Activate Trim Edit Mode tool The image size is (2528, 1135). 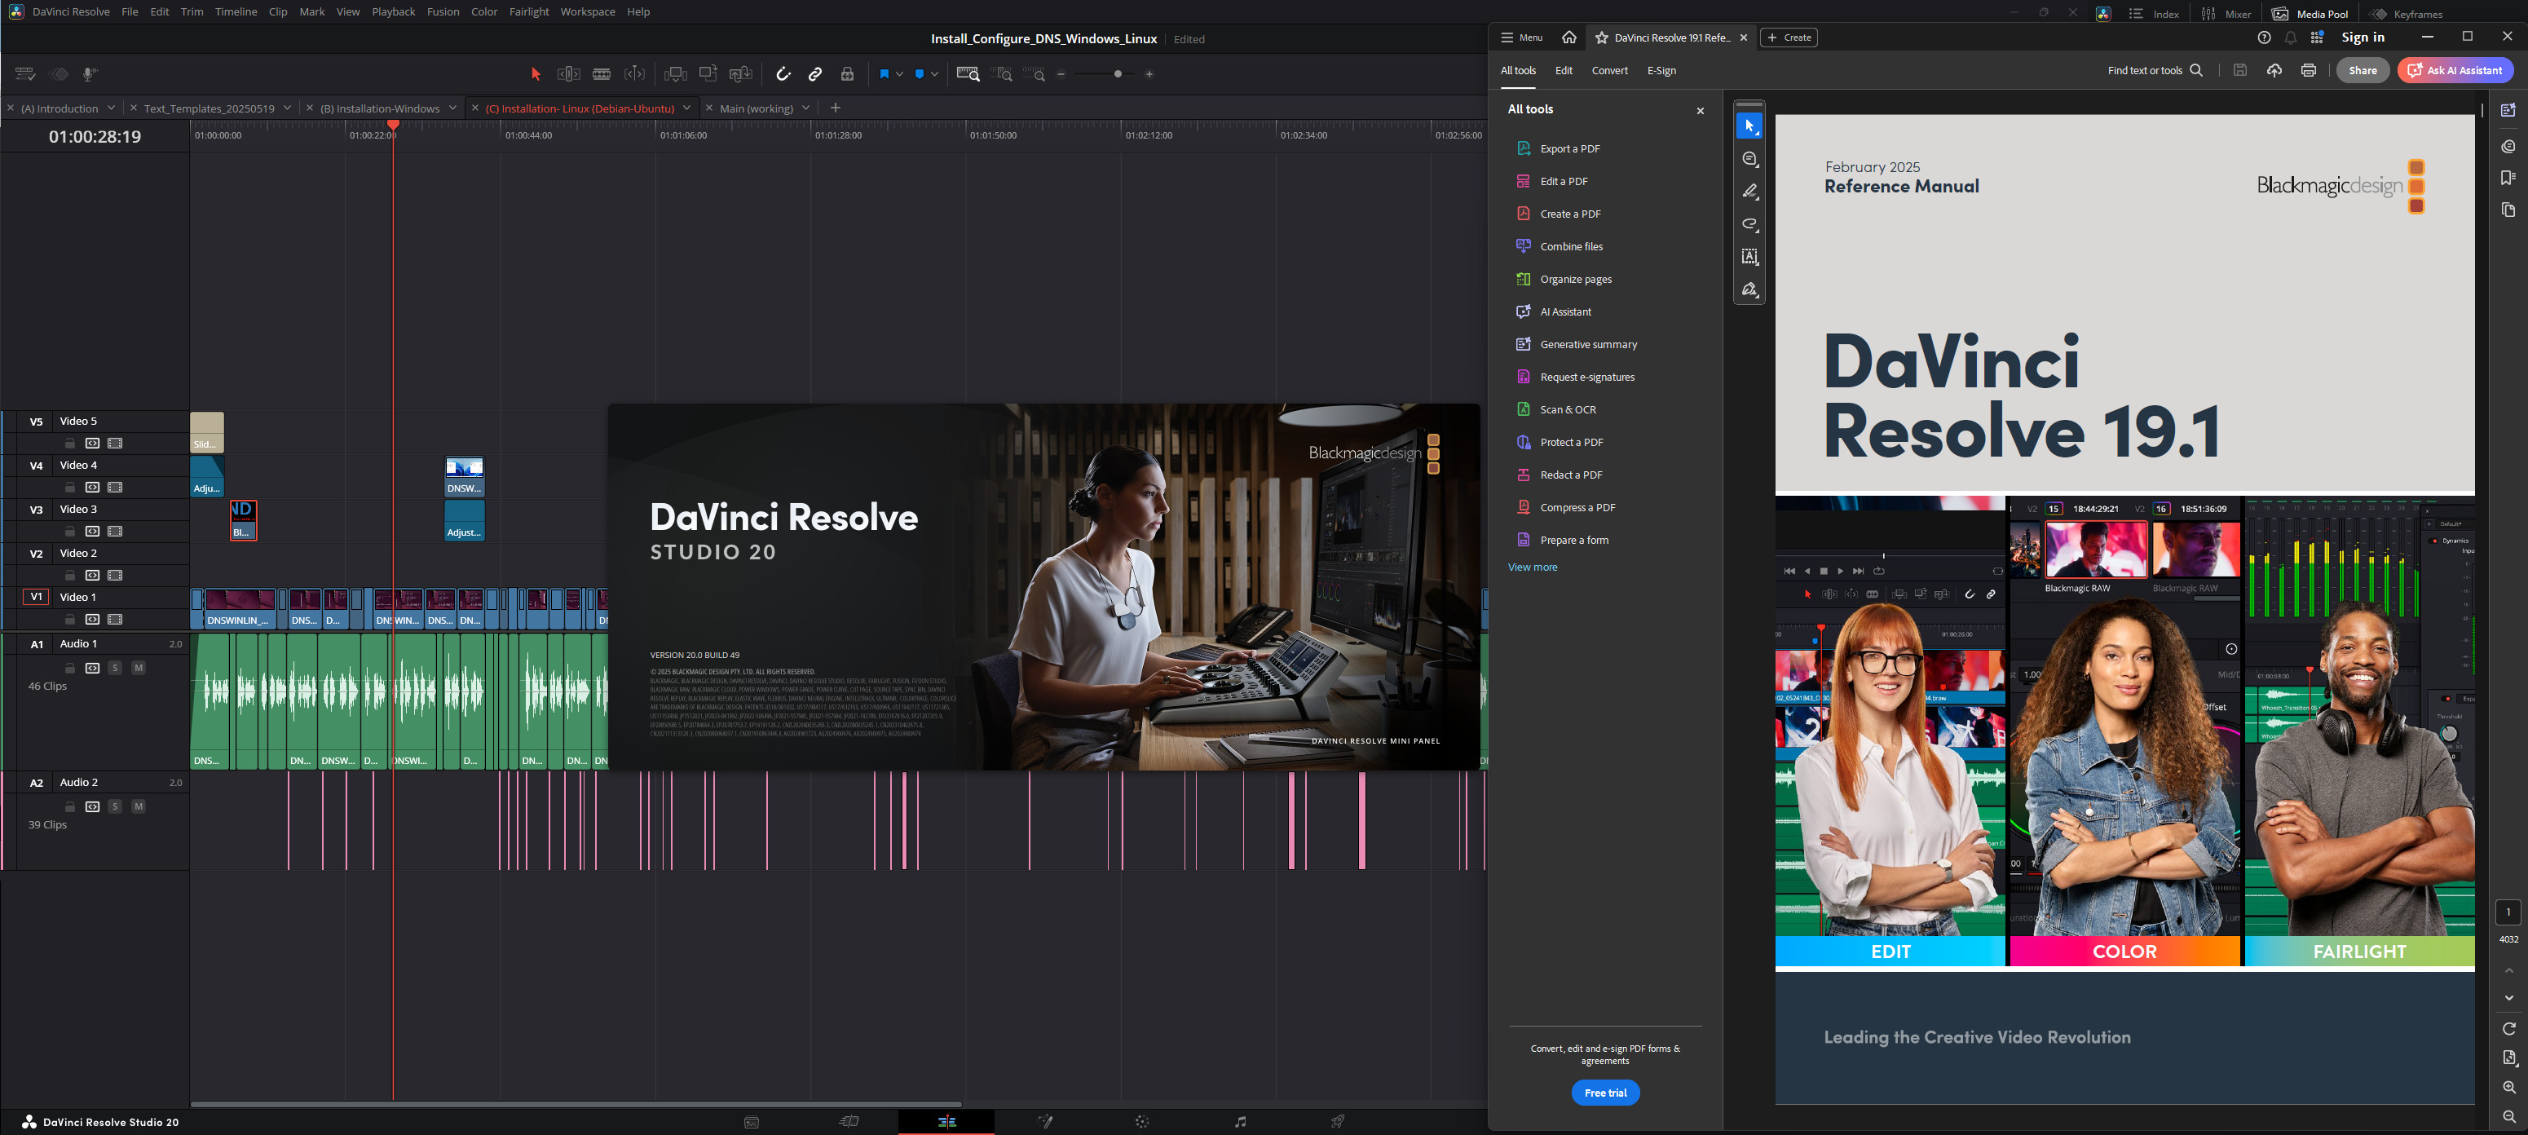(568, 73)
